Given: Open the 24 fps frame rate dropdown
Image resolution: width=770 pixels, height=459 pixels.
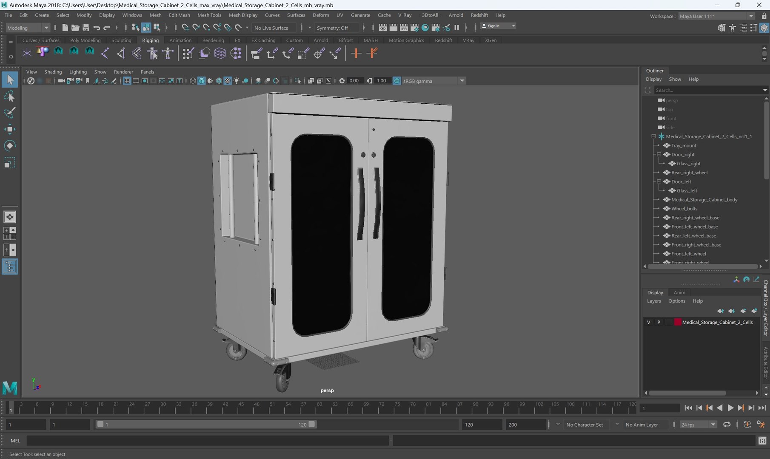Looking at the screenshot, I should pyautogui.click(x=698, y=424).
